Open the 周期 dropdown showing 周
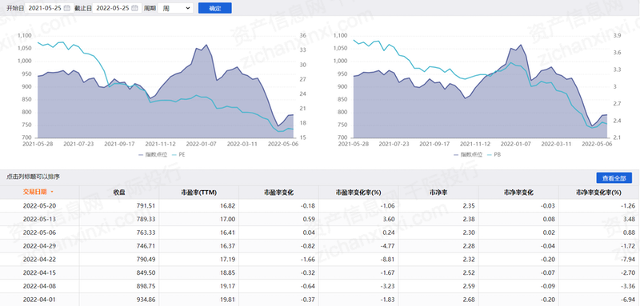The image size is (640, 306). (x=175, y=8)
